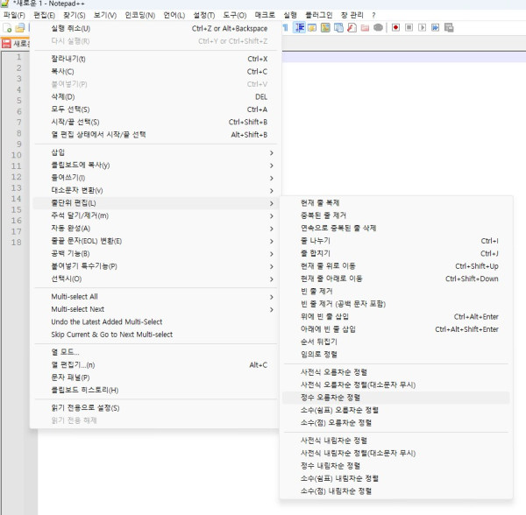Choose 잘라내기 (Ctrl+X) entry
526x515 pixels.
(155, 59)
